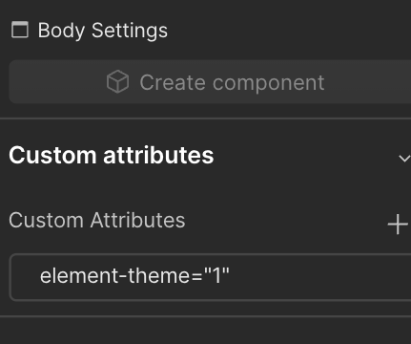411x344 pixels.
Task: Collapse Custom attributes section using the chevron
Action: point(404,158)
